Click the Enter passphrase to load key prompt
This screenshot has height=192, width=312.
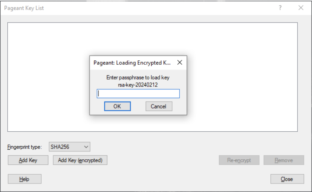tap(138, 78)
